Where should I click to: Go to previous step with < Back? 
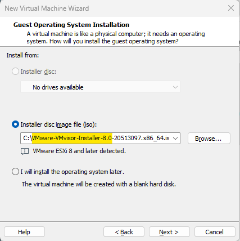coord(124,232)
